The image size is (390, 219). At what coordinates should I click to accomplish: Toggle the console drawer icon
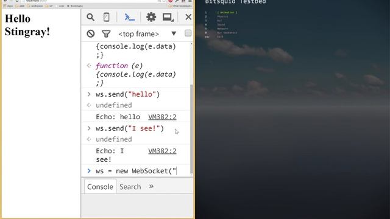130,17
